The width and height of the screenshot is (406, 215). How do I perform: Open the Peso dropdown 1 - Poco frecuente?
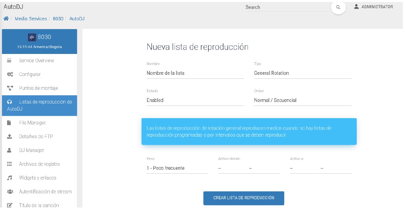point(177,168)
